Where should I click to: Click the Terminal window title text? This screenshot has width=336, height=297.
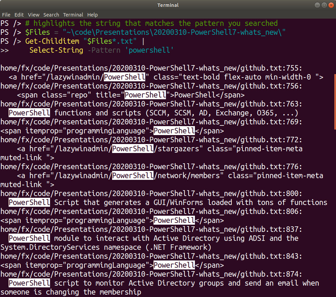click(x=168, y=5)
